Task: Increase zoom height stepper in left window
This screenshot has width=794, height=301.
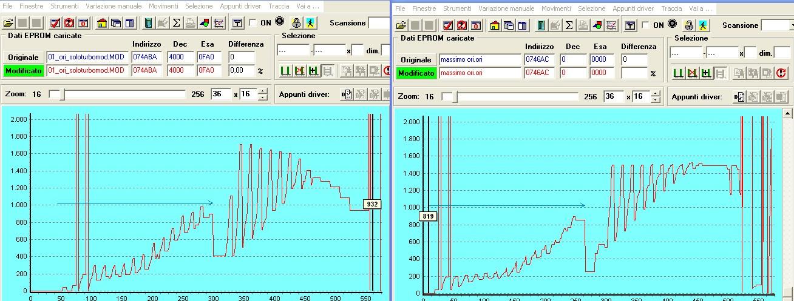Action: [x=262, y=91]
